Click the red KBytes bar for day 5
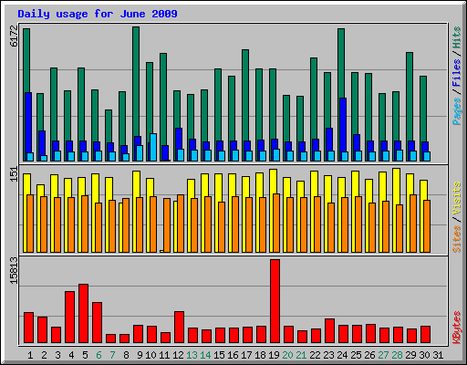This screenshot has width=467, height=365. (x=84, y=314)
